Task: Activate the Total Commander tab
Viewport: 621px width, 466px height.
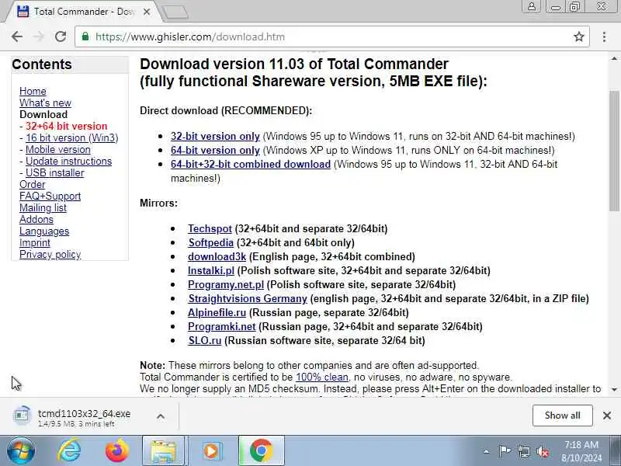Action: coord(82,12)
